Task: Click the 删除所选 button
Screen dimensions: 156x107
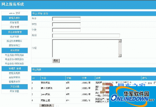Action: point(47,105)
